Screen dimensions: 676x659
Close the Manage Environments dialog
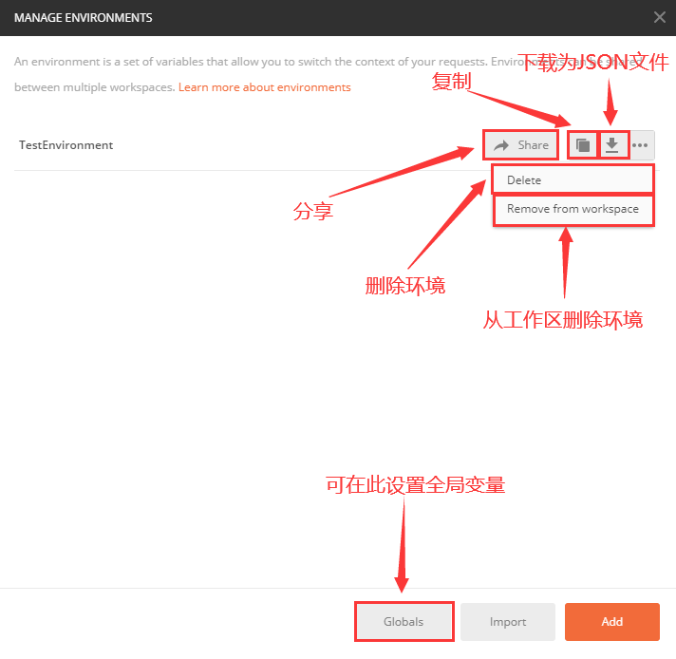click(x=659, y=17)
